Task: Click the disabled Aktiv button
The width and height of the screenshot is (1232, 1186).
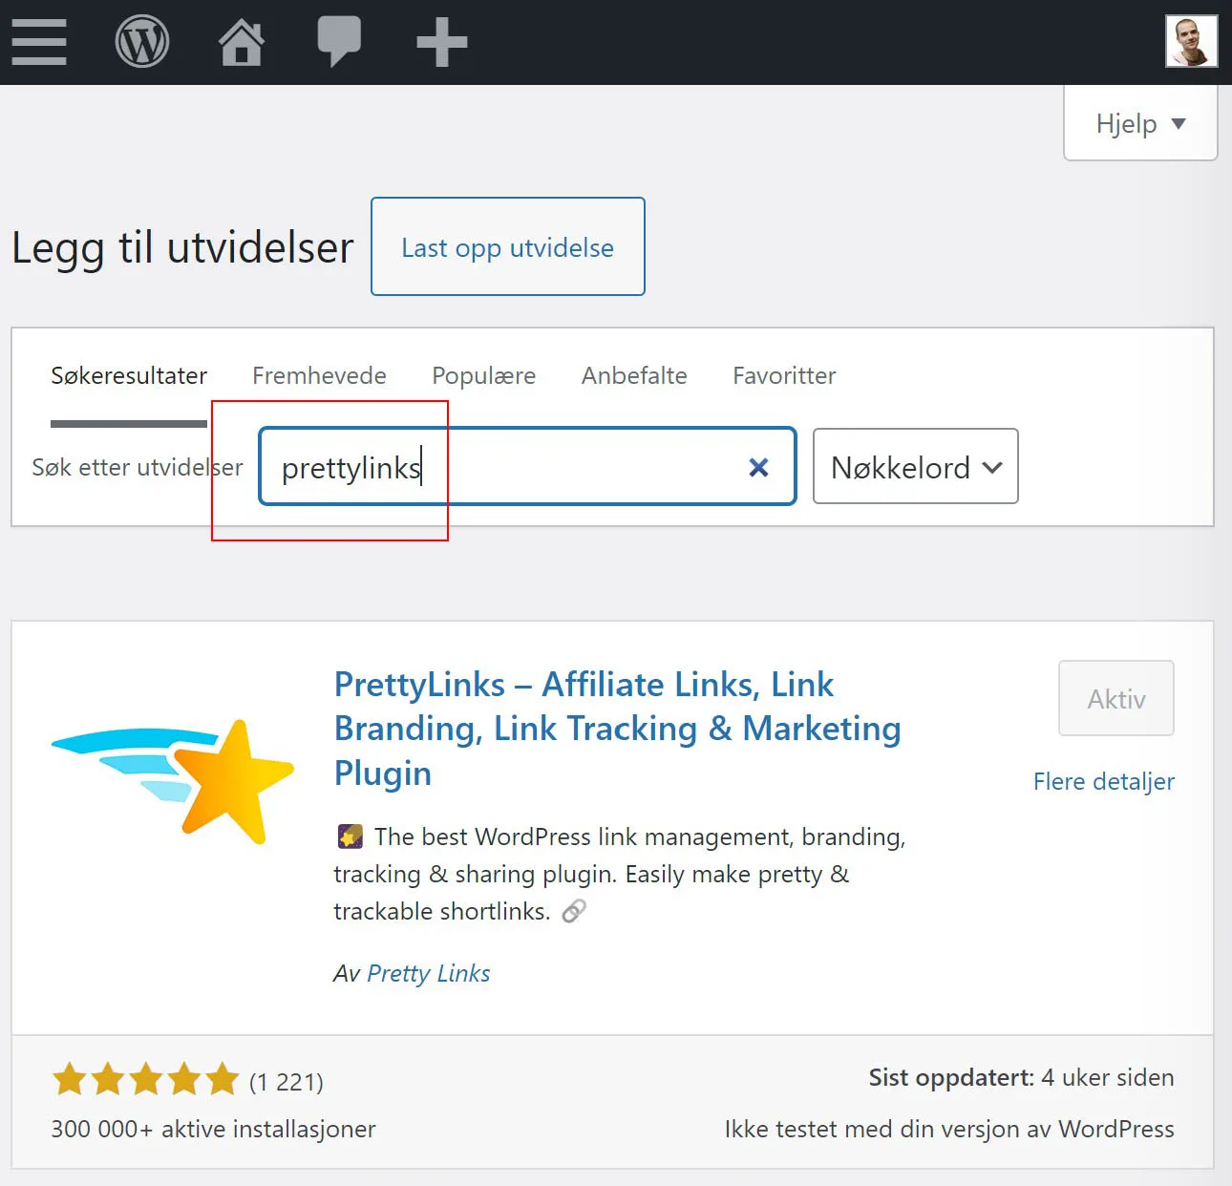Action: [x=1116, y=698]
